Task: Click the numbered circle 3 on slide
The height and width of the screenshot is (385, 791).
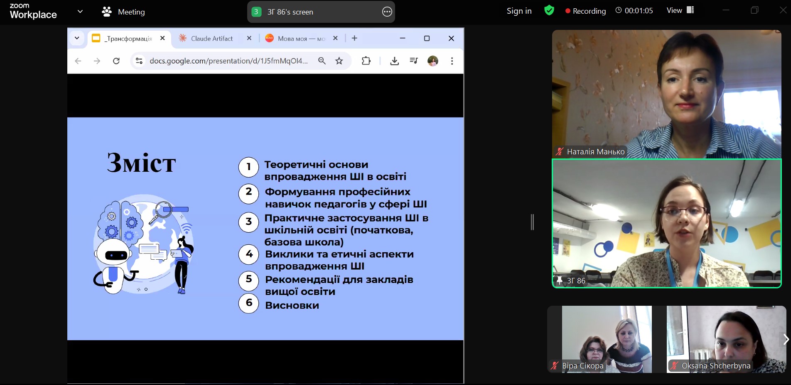Action: pyautogui.click(x=249, y=222)
